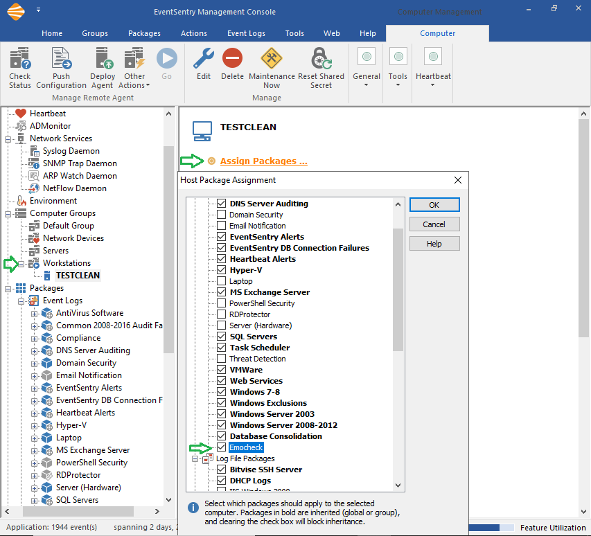This screenshot has width=591, height=536.
Task: Uncheck the Bitvise SSH Server checkbox
Action: (221, 470)
